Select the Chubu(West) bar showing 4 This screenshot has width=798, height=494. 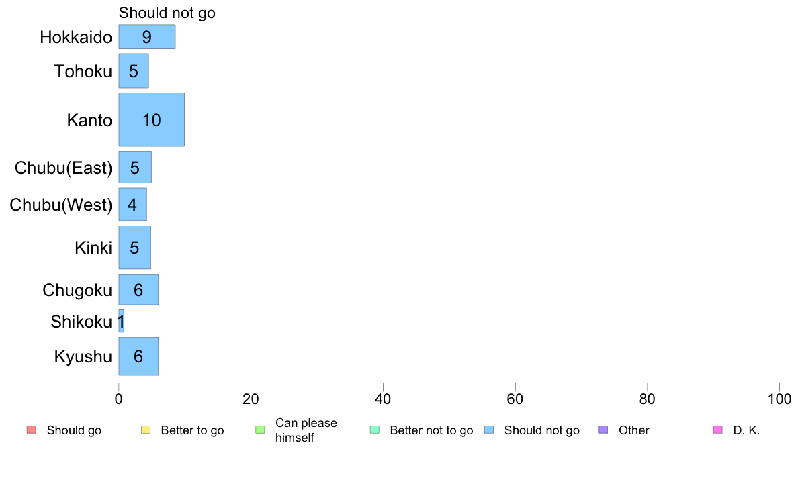click(x=133, y=205)
